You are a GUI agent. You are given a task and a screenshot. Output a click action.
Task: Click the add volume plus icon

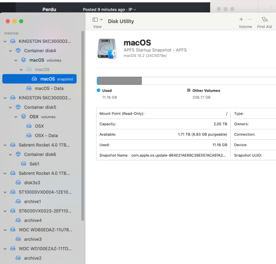(x=241, y=20)
